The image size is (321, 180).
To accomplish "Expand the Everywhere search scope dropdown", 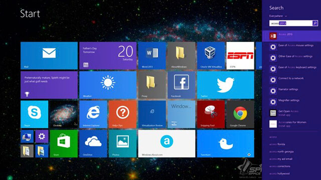I will coord(278,16).
